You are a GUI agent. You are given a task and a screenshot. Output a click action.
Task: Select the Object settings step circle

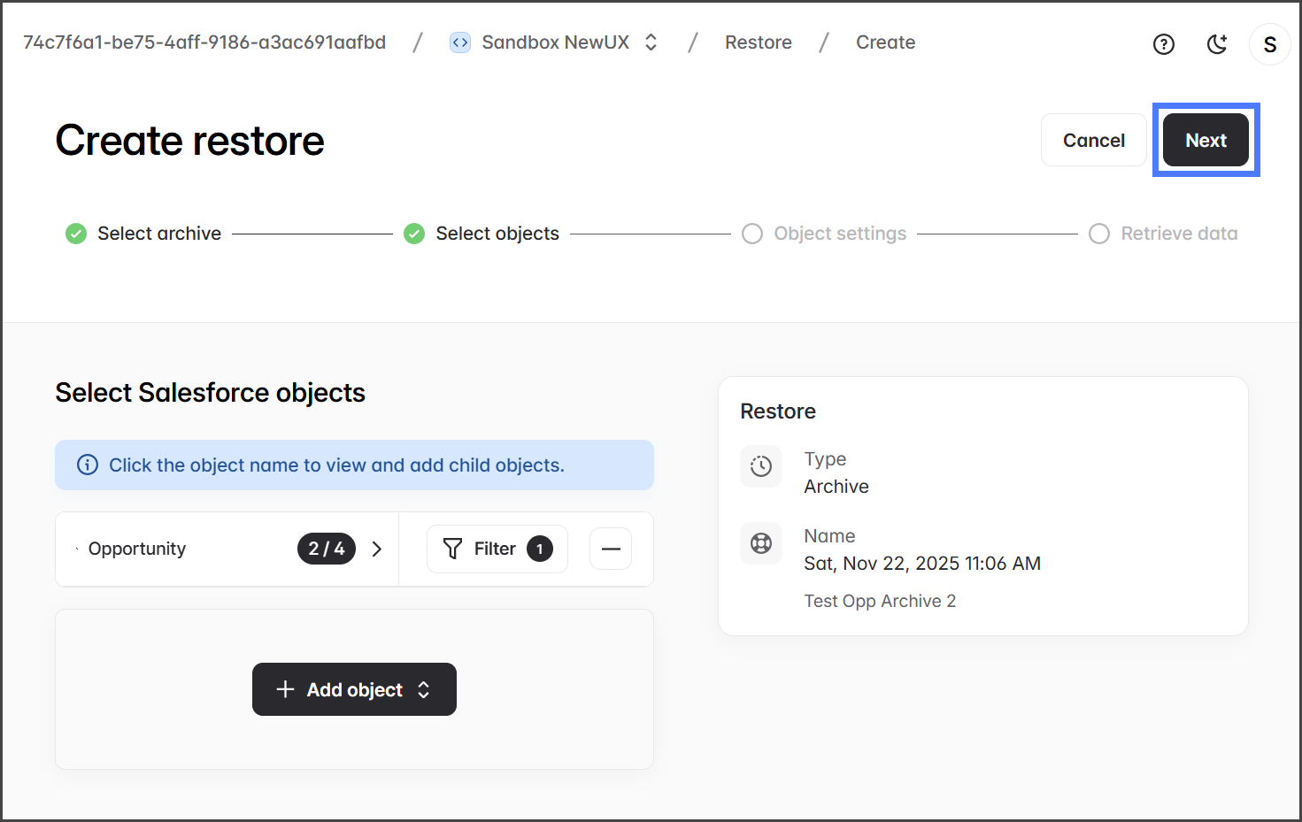coord(752,234)
